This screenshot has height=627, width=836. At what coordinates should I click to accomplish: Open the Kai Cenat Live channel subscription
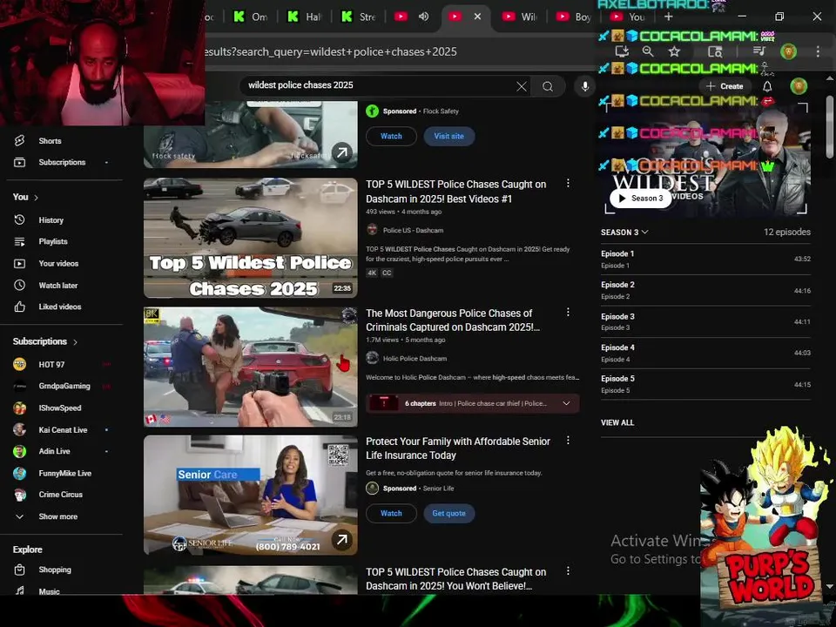[63, 429]
